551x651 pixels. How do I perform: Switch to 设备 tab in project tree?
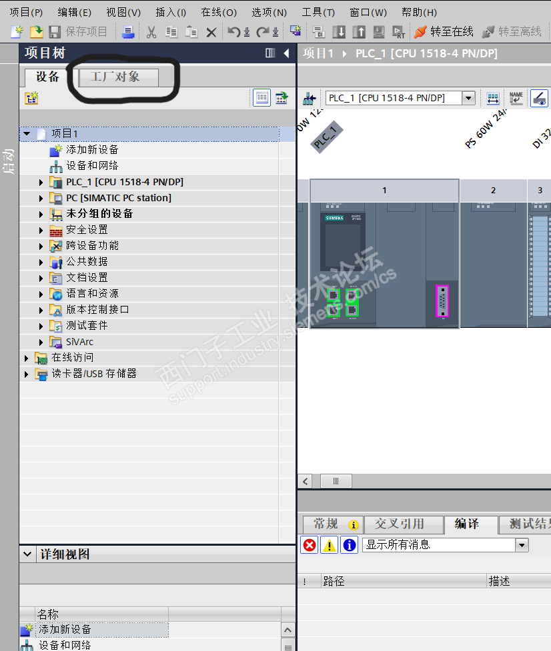click(48, 77)
